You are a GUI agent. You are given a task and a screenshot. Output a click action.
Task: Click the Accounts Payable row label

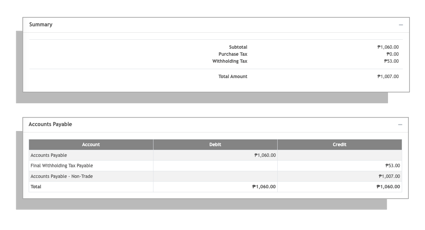(49, 155)
